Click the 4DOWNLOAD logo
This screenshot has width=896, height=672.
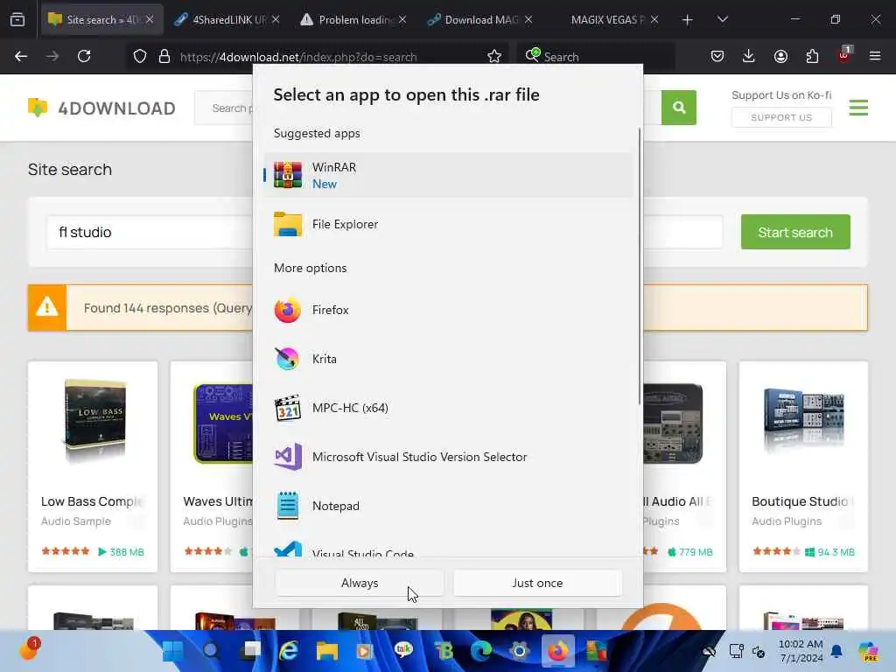click(101, 108)
